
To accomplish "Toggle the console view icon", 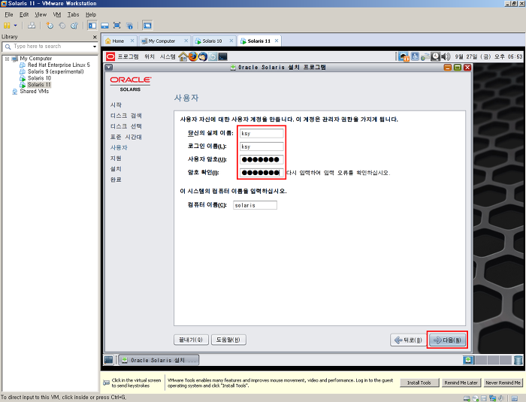I will click(147, 26).
